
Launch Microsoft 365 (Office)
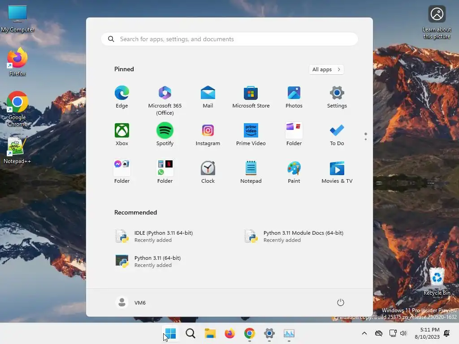tap(165, 101)
